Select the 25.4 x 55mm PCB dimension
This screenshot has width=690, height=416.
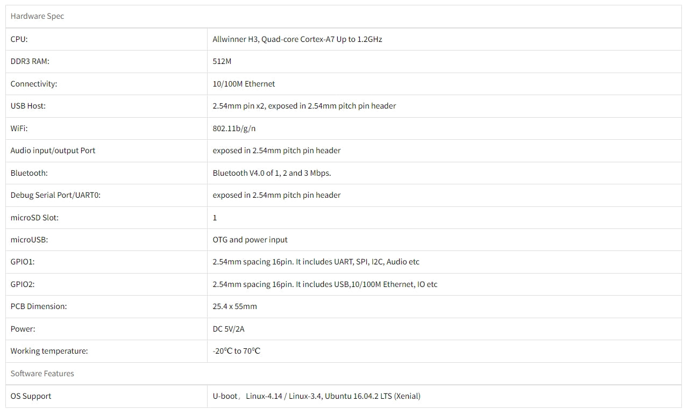click(x=234, y=306)
